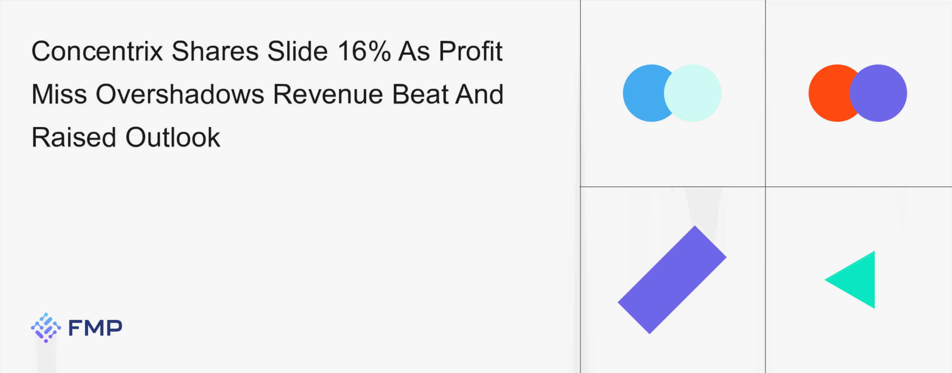Click the word "Outlook" in the headline
This screenshot has height=373, width=952.
pos(173,138)
